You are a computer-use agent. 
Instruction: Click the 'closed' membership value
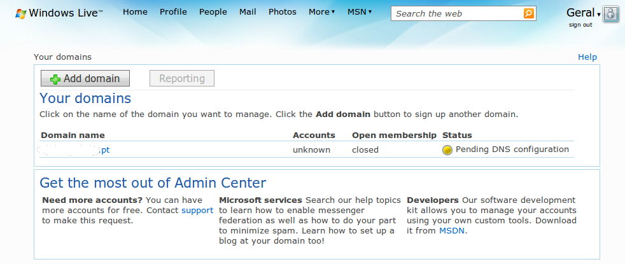[x=365, y=150]
